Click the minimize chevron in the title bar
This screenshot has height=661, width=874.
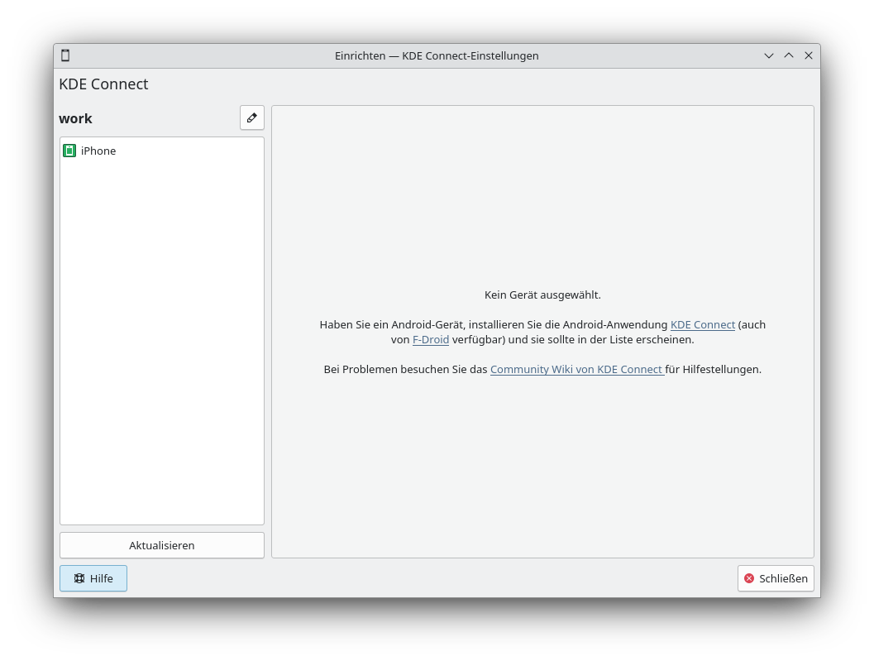coord(768,55)
